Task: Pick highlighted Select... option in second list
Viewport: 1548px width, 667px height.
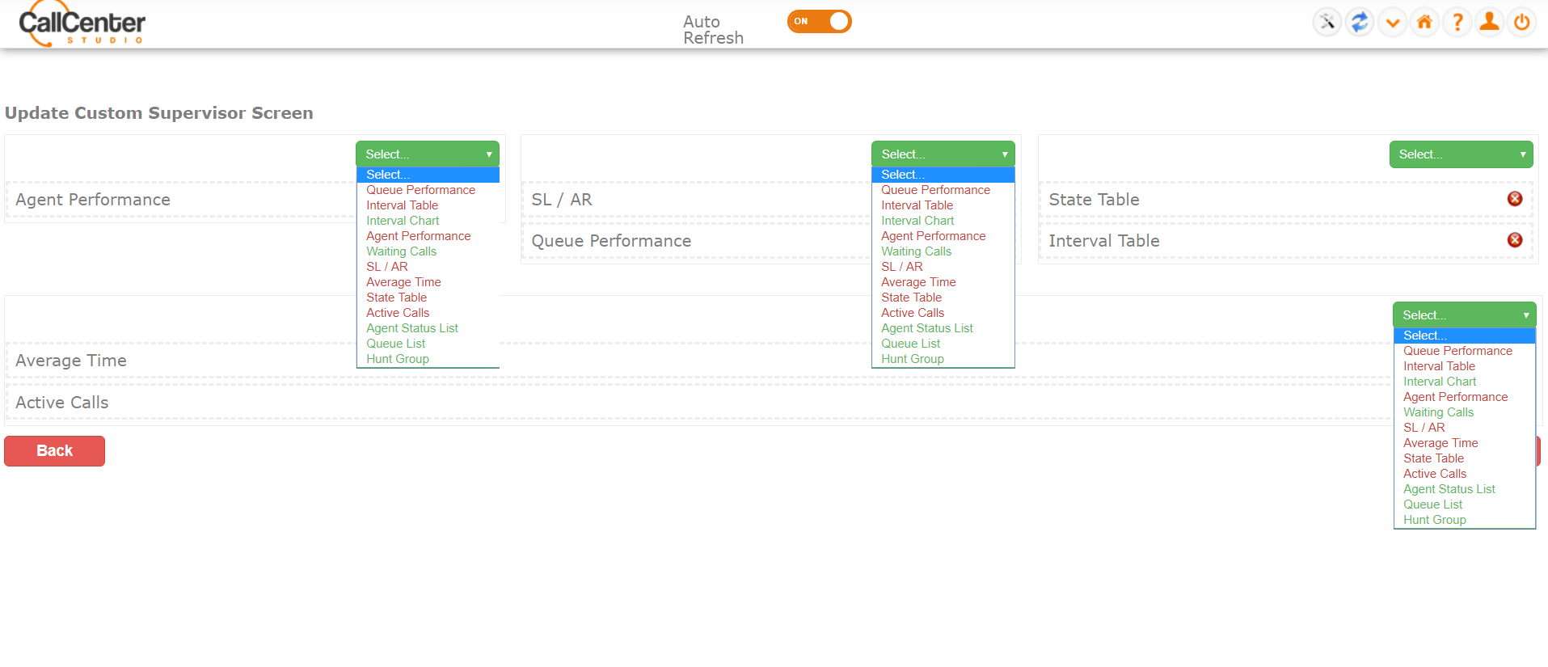Action: [x=943, y=175]
